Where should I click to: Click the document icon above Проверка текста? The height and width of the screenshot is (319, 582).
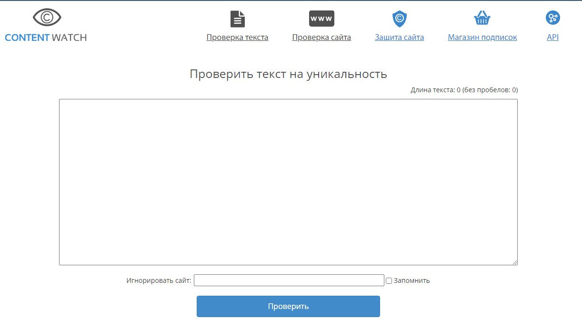[x=237, y=19]
